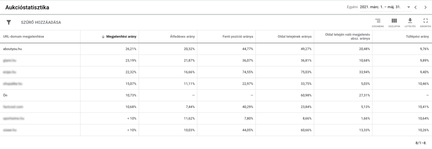Select the Ön row
Screen dimensions: 432x149
5,95
